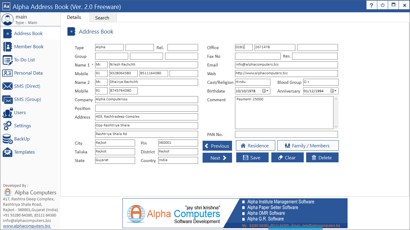Go to the Next record
410x230 pixels.
(x=217, y=158)
